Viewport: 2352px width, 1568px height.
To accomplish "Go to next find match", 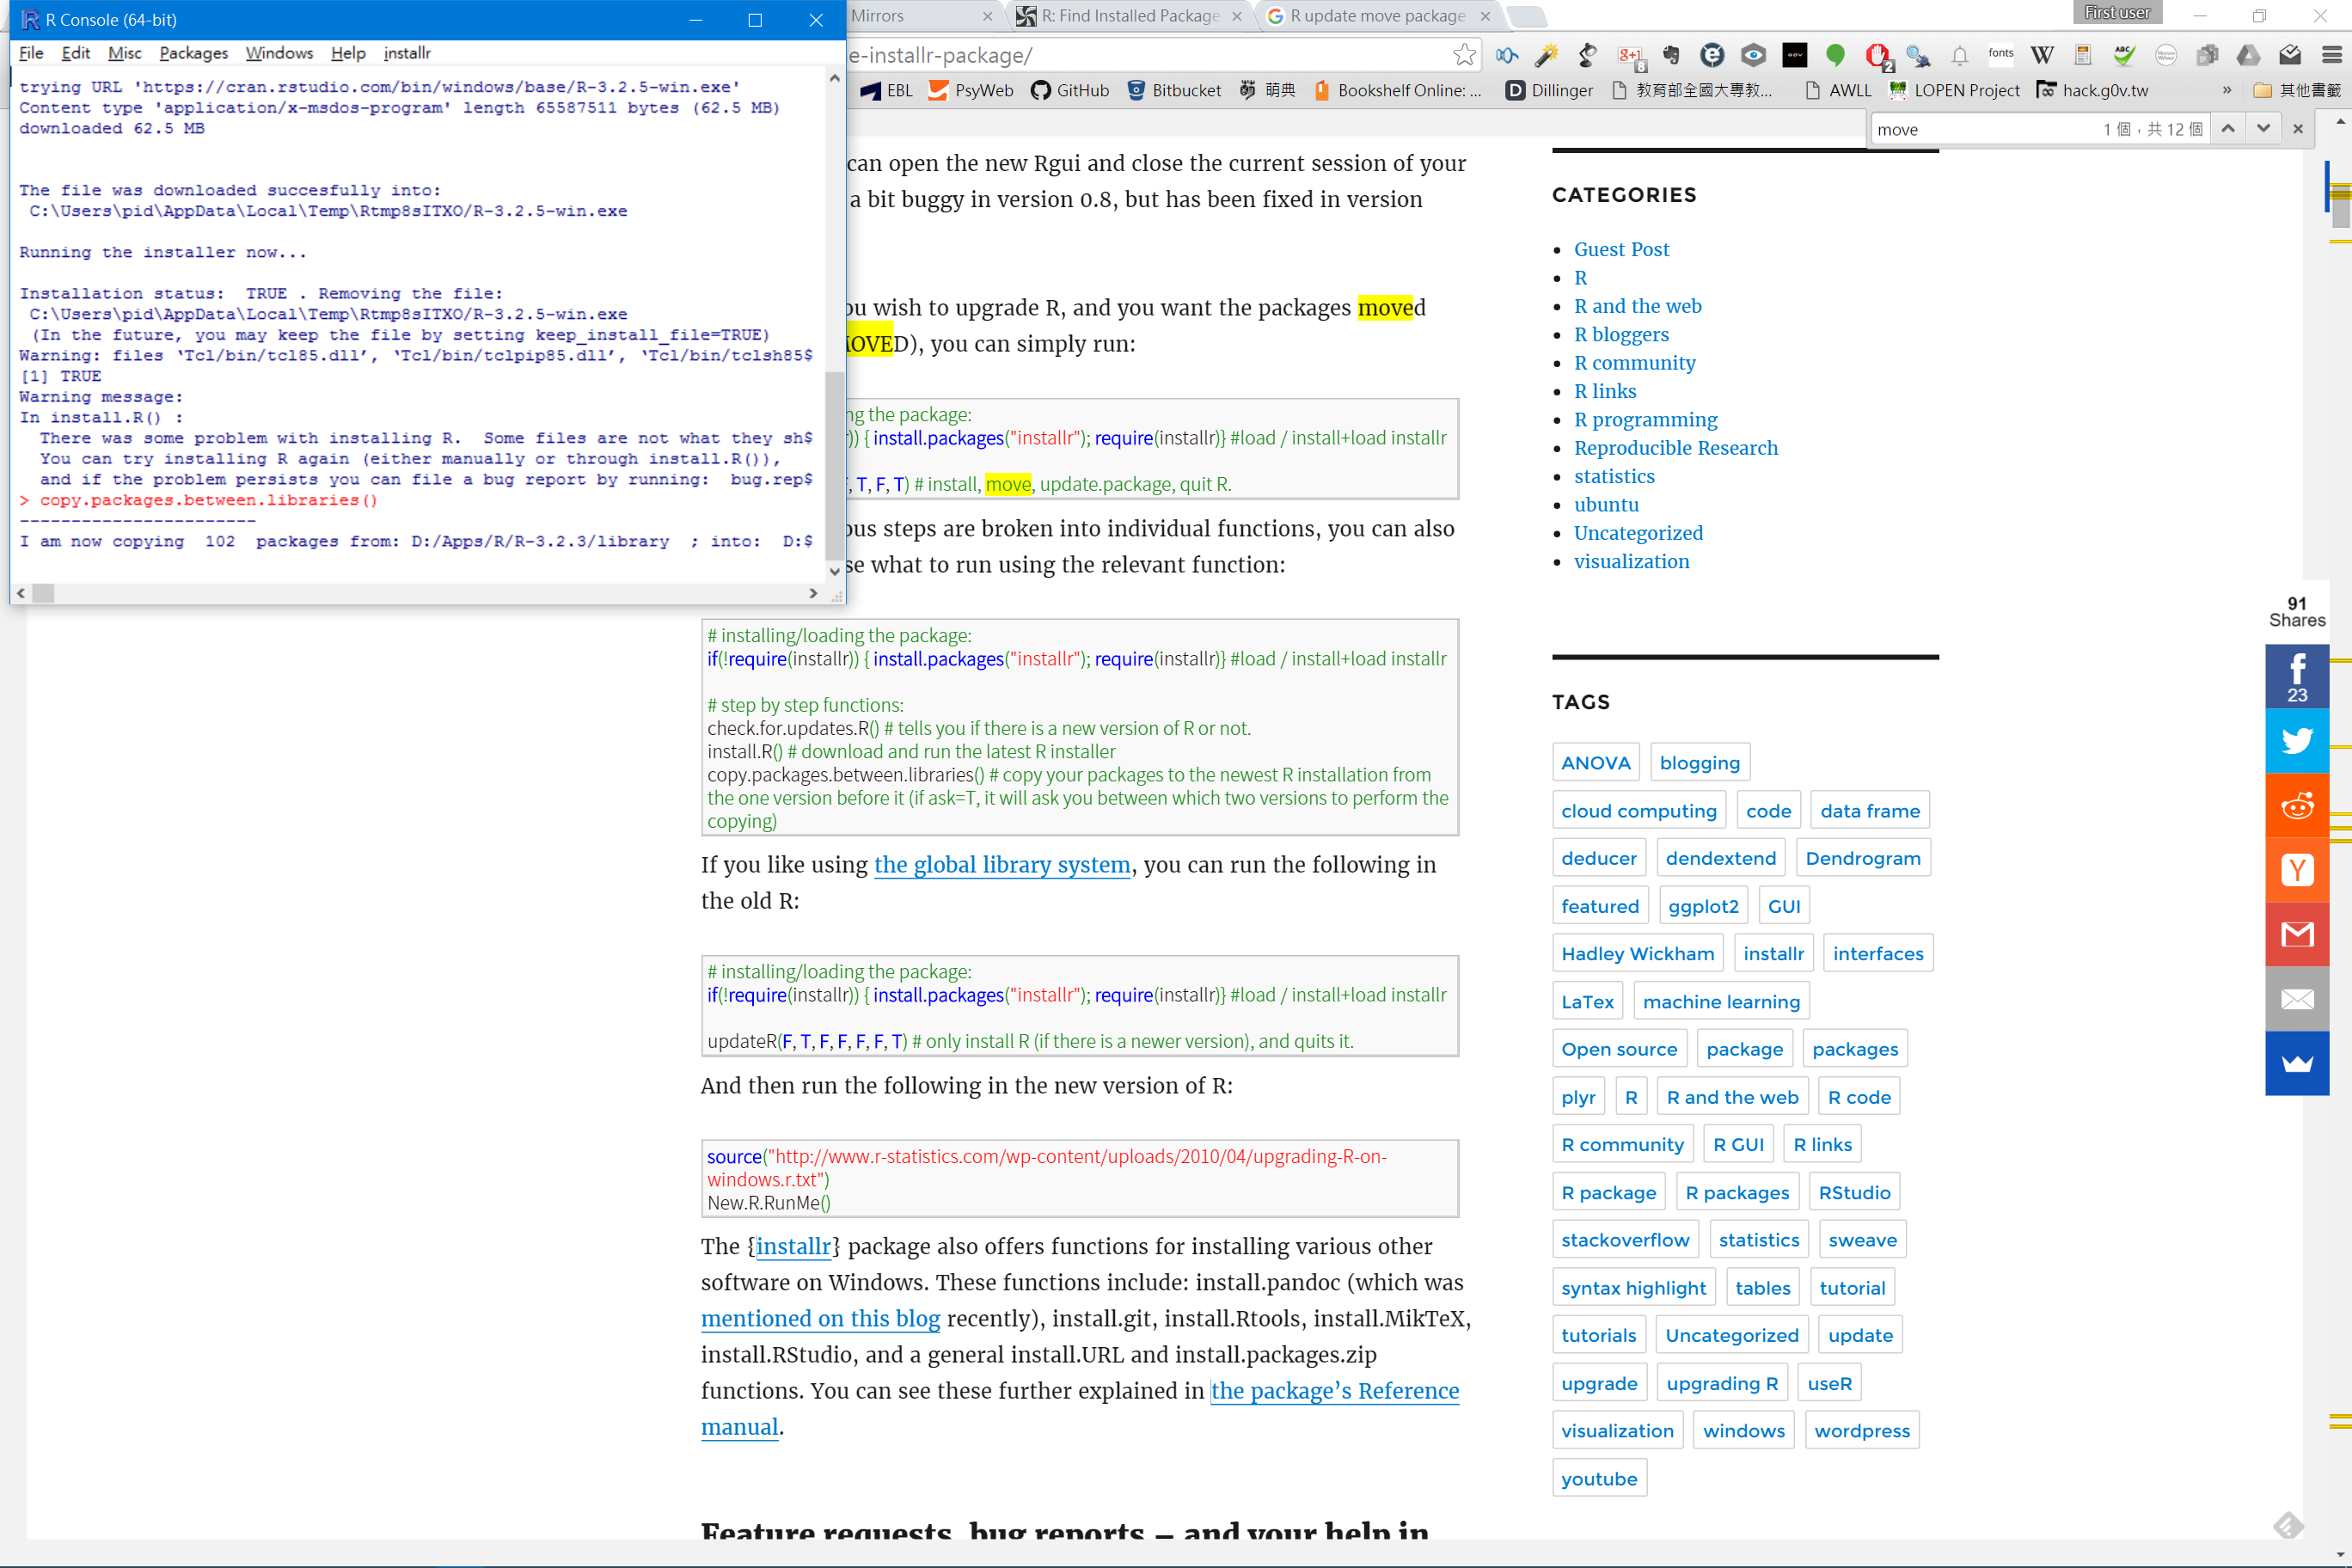I will pyautogui.click(x=2263, y=129).
